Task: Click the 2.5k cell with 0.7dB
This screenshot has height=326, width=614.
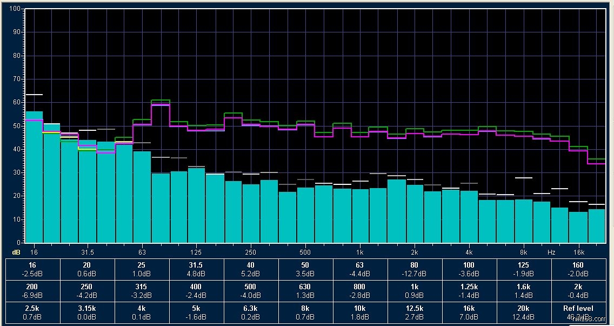Action: coord(32,312)
